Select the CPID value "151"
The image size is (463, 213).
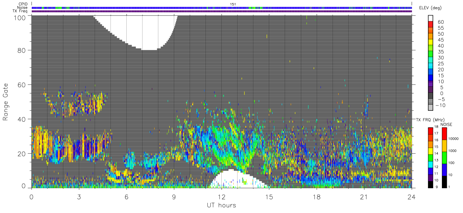233,4
